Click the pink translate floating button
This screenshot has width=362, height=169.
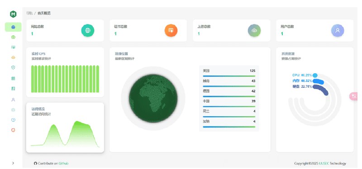(354, 96)
